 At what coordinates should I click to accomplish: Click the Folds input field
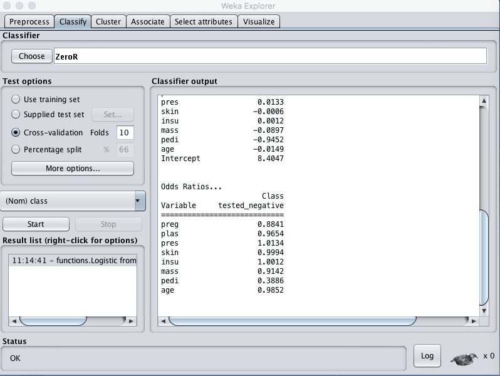[125, 132]
